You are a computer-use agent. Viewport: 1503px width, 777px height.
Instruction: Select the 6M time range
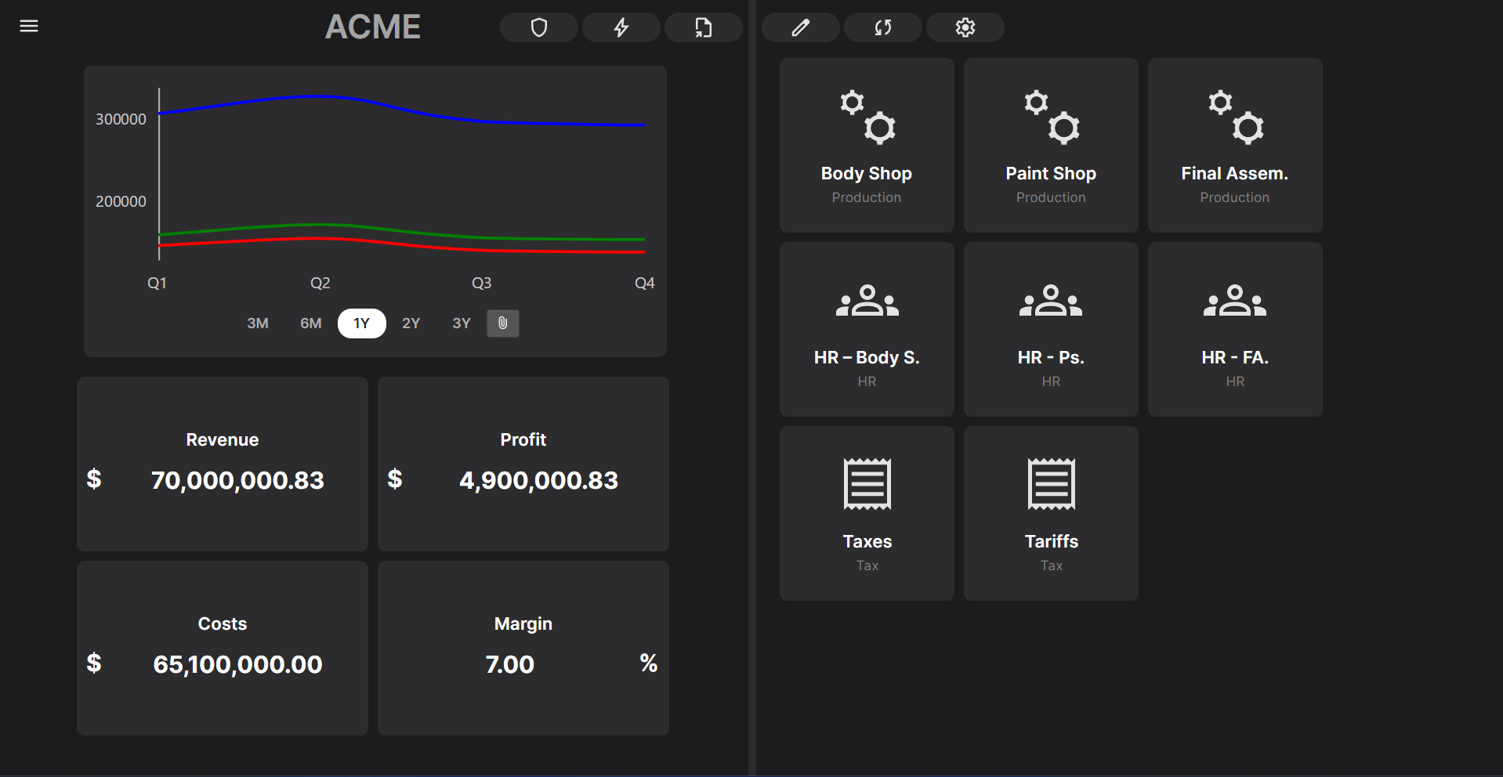[311, 323]
